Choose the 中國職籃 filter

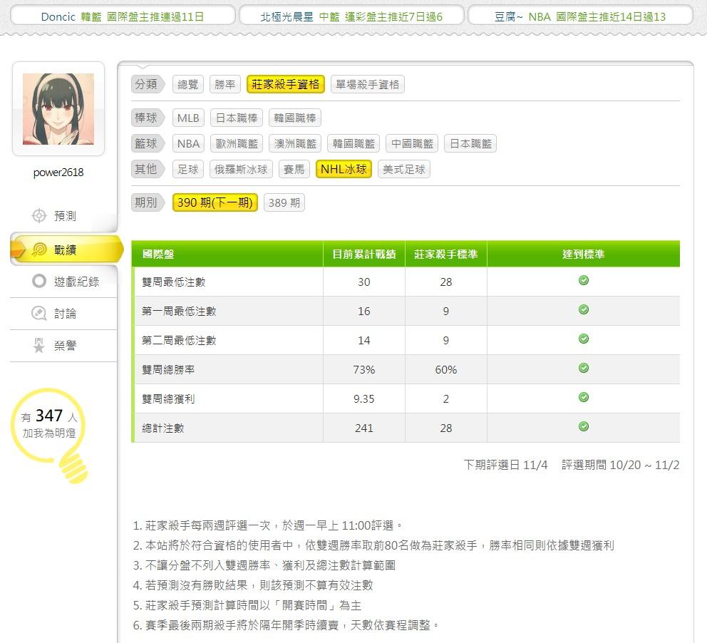[412, 144]
